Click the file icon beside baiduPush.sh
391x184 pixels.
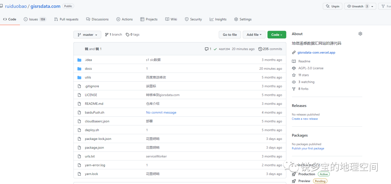[x=79, y=112]
